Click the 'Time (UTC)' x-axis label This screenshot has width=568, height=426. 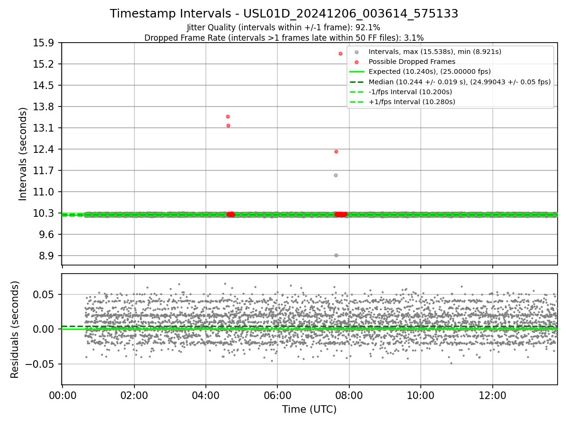tap(310, 409)
